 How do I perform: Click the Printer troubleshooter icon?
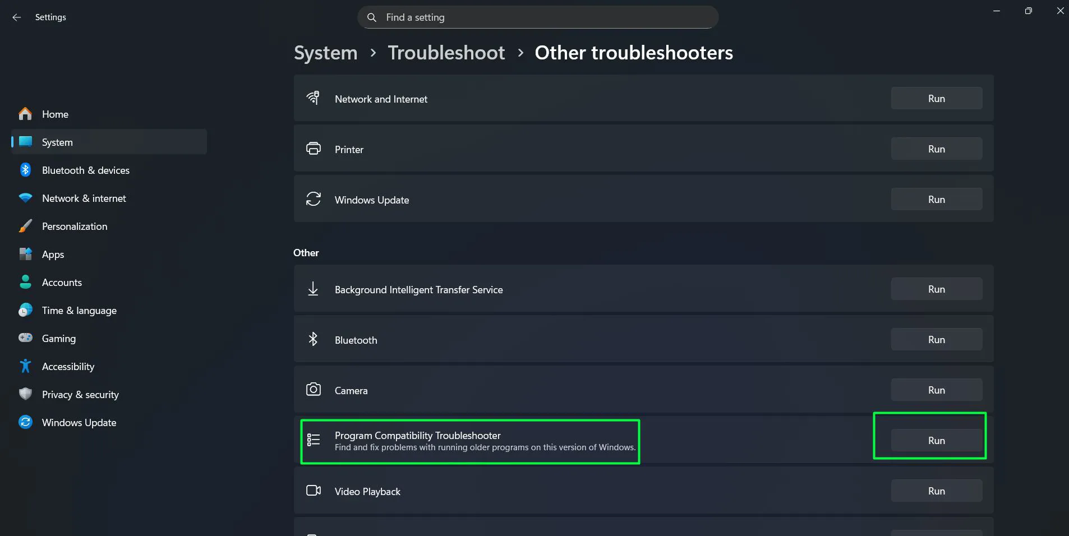(314, 149)
